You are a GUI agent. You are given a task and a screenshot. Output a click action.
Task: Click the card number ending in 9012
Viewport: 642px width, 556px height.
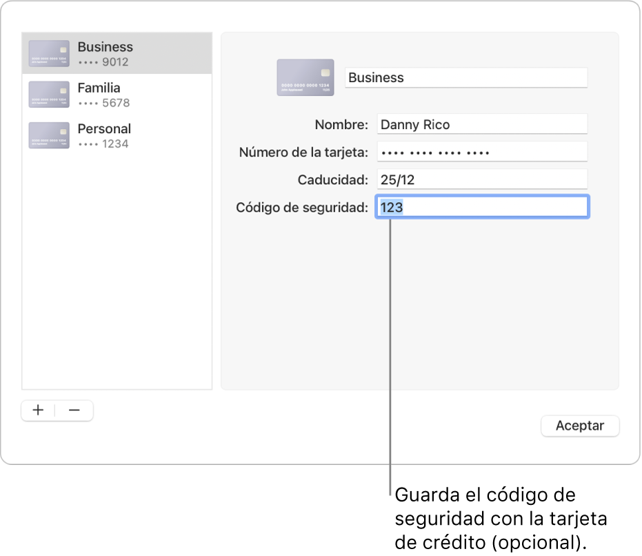[x=103, y=62]
